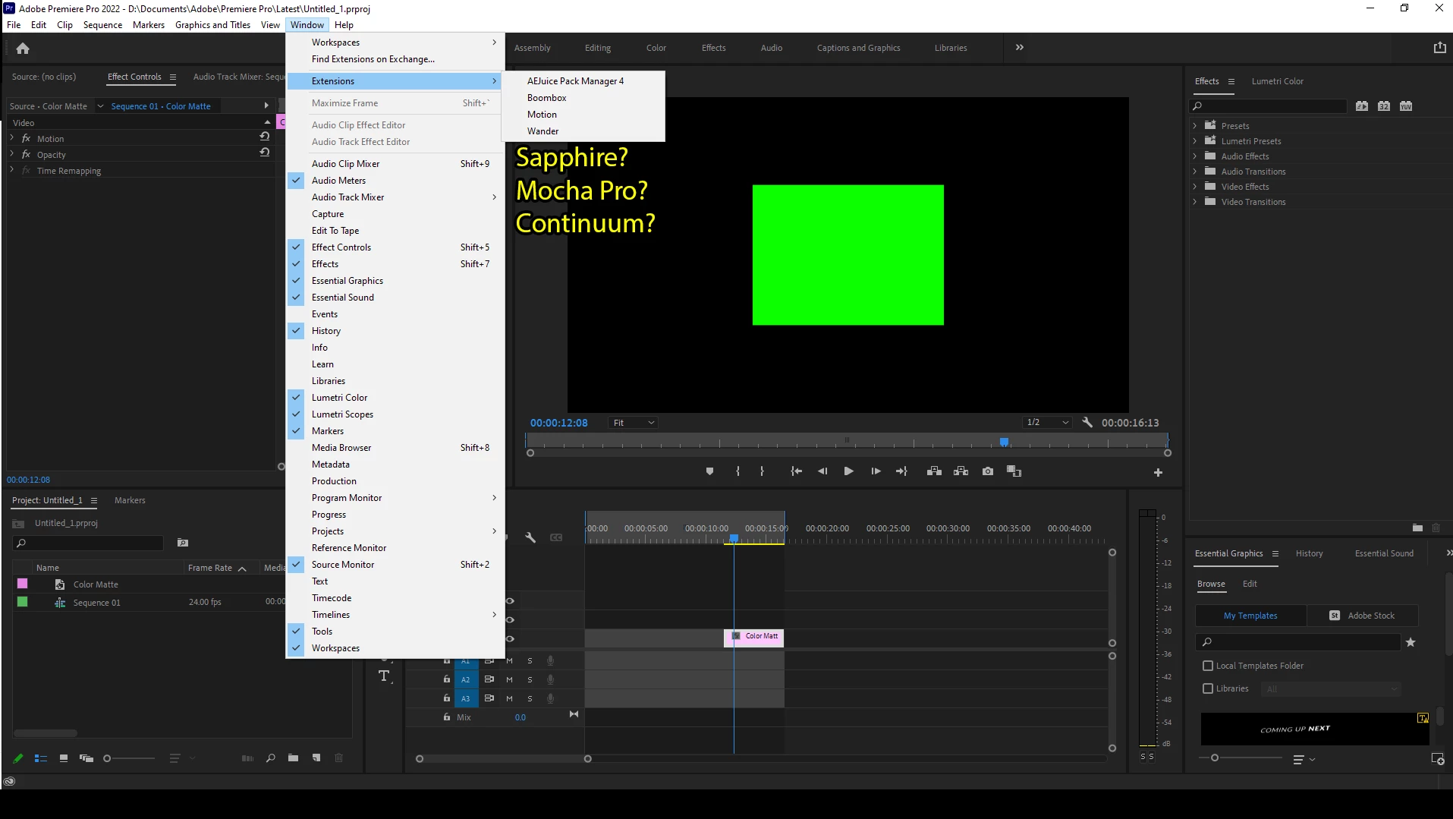Image resolution: width=1453 pixels, height=819 pixels.
Task: Open the Fit zoom level dropdown
Action: [x=633, y=423]
